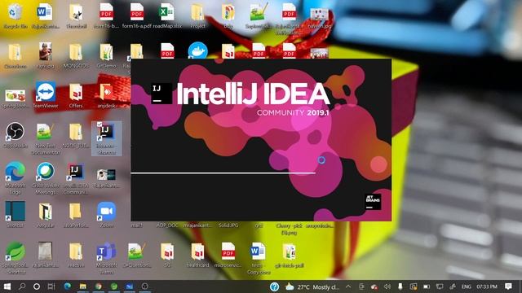Open Task View from the taskbar

[x=51, y=286]
